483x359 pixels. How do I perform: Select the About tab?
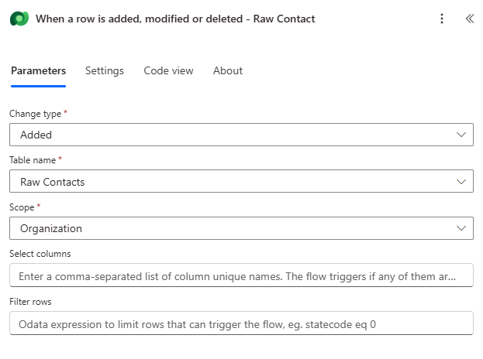pyautogui.click(x=228, y=70)
